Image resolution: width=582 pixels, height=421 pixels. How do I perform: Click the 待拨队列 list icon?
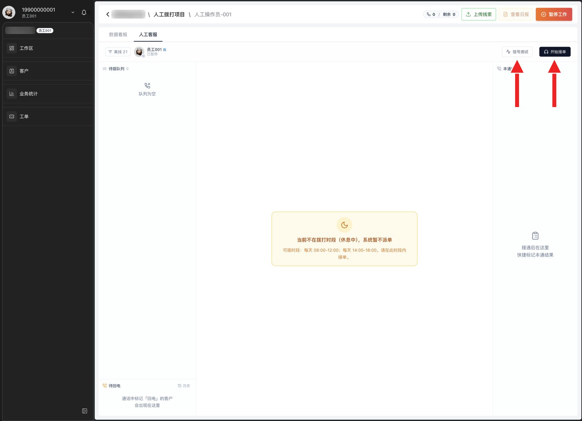click(105, 69)
